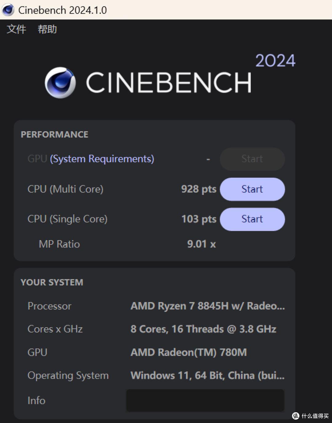Click the greyed-out GPU Start button
332x423 pixels.
252,159
